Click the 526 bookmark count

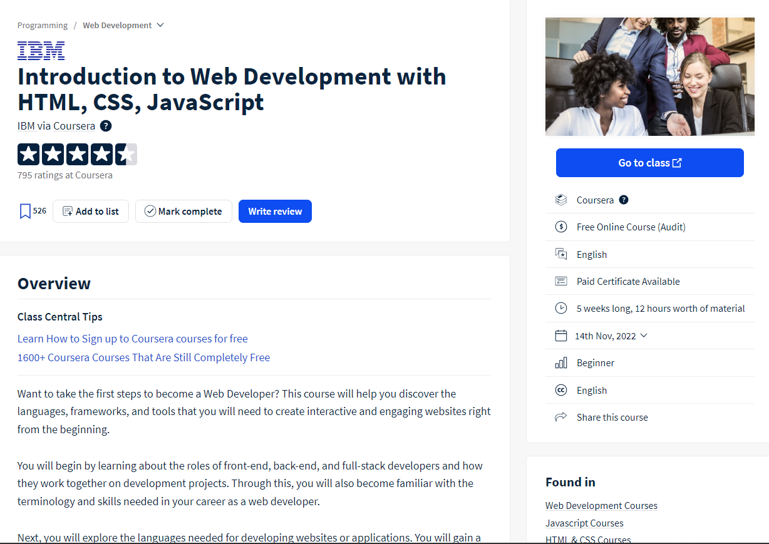point(39,211)
